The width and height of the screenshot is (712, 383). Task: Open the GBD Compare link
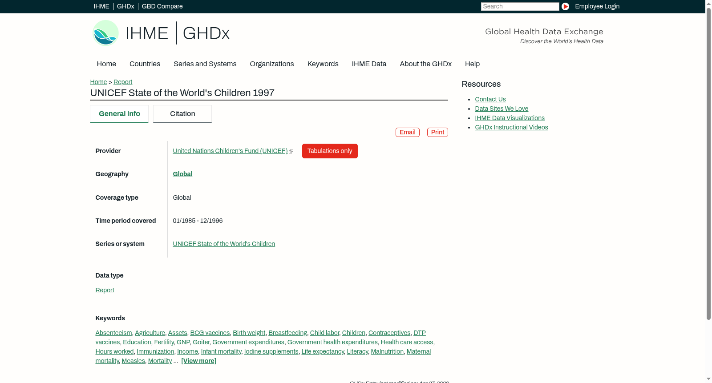pos(162,6)
